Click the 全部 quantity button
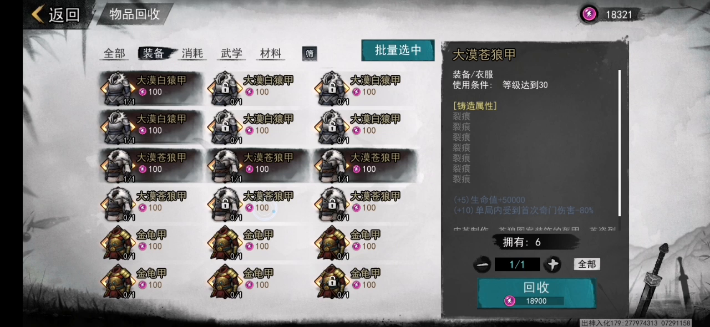 (x=587, y=264)
